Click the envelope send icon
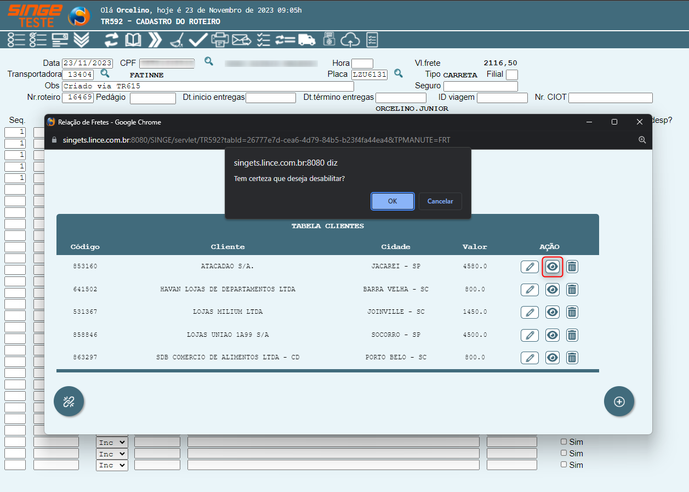This screenshot has height=492, width=689. click(241, 40)
